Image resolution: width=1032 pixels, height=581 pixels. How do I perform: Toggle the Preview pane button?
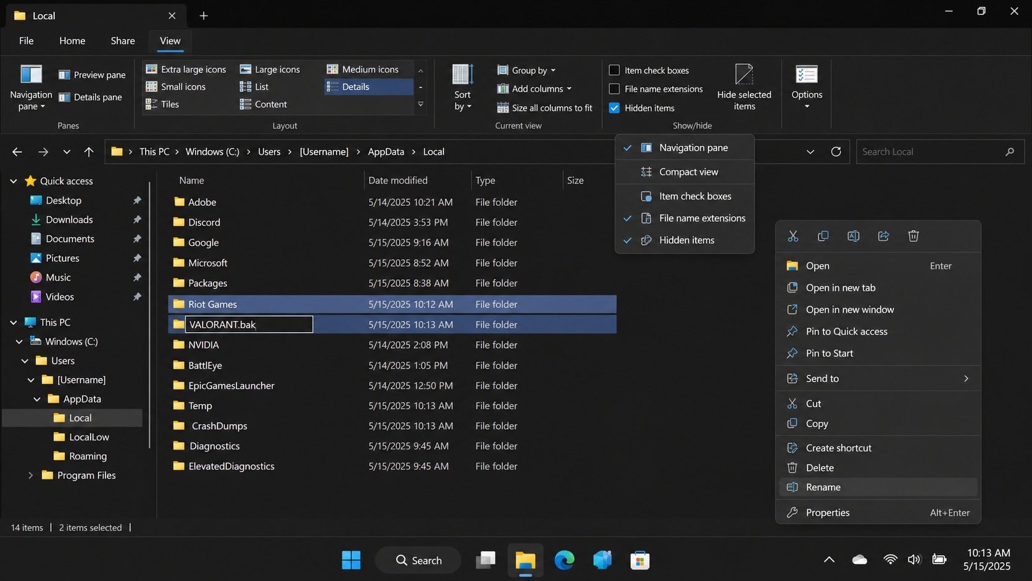92,75
